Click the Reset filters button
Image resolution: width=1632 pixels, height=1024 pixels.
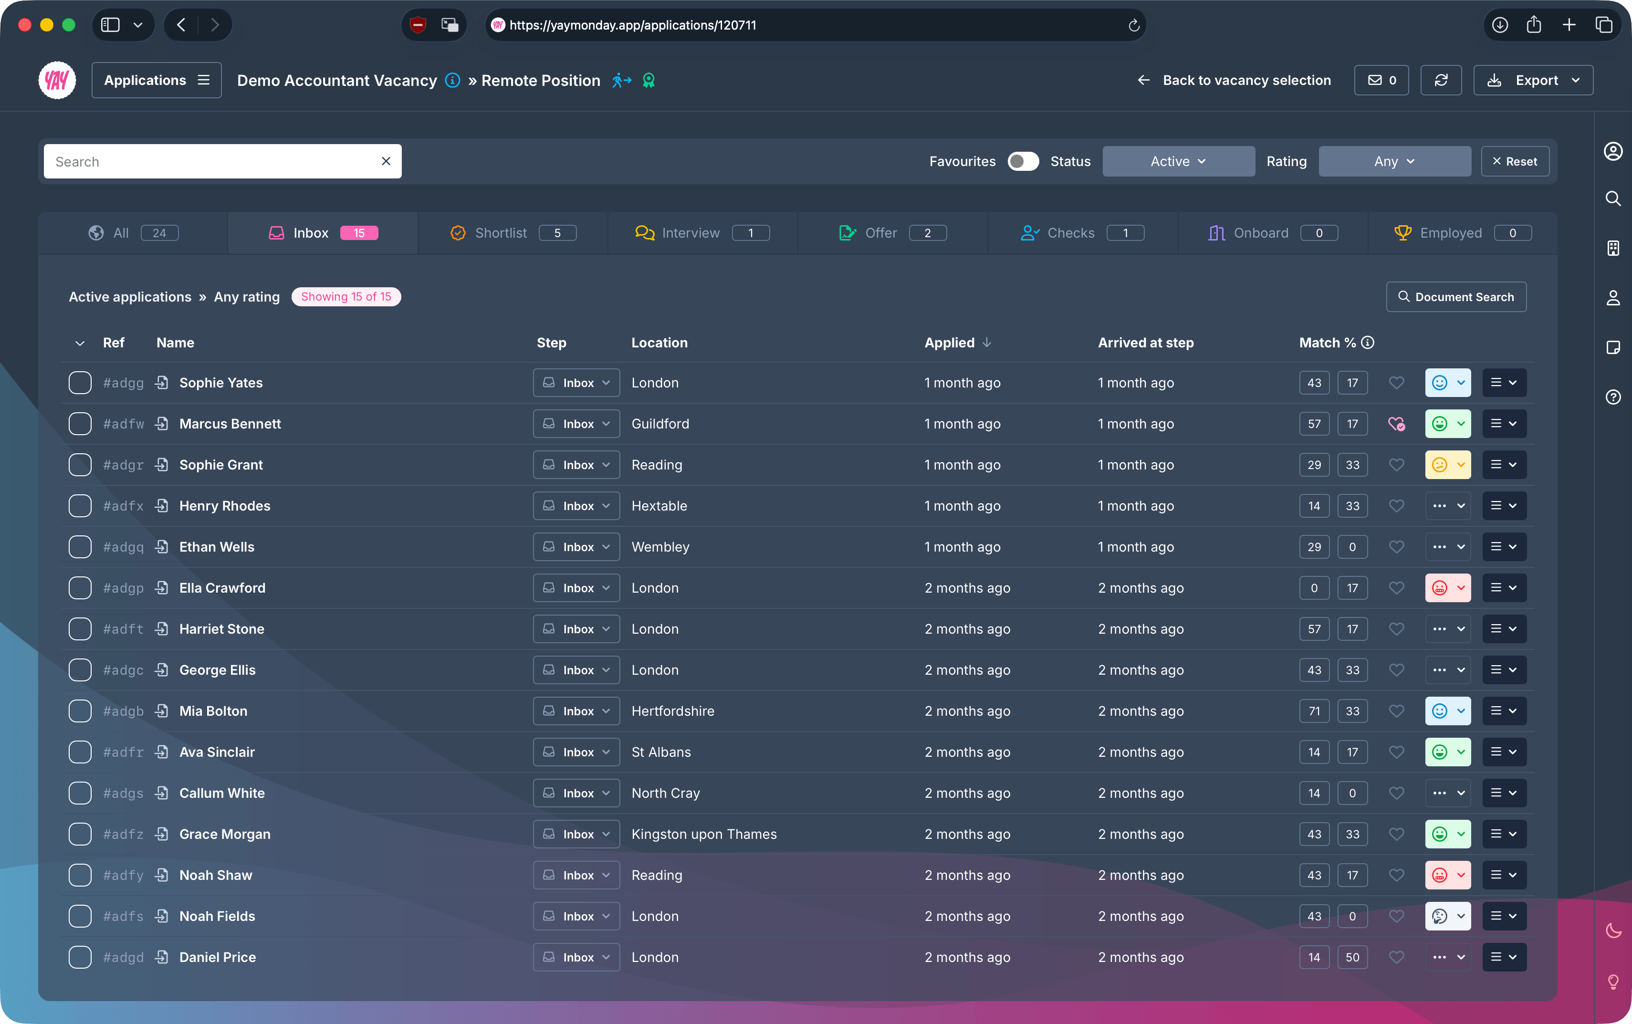(1515, 161)
